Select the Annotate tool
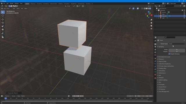This screenshot has width=186, height=104. click(x=3, y=34)
